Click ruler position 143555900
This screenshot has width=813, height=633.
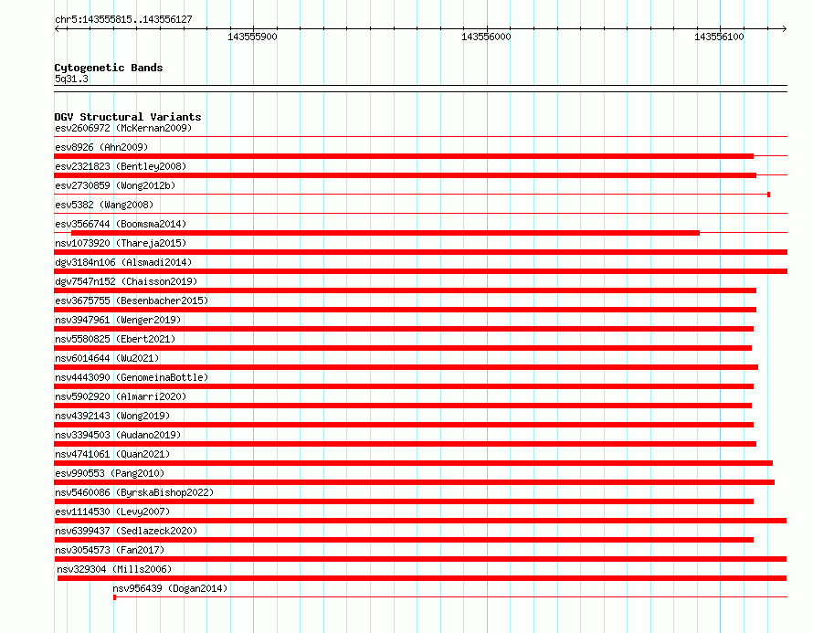click(x=252, y=37)
